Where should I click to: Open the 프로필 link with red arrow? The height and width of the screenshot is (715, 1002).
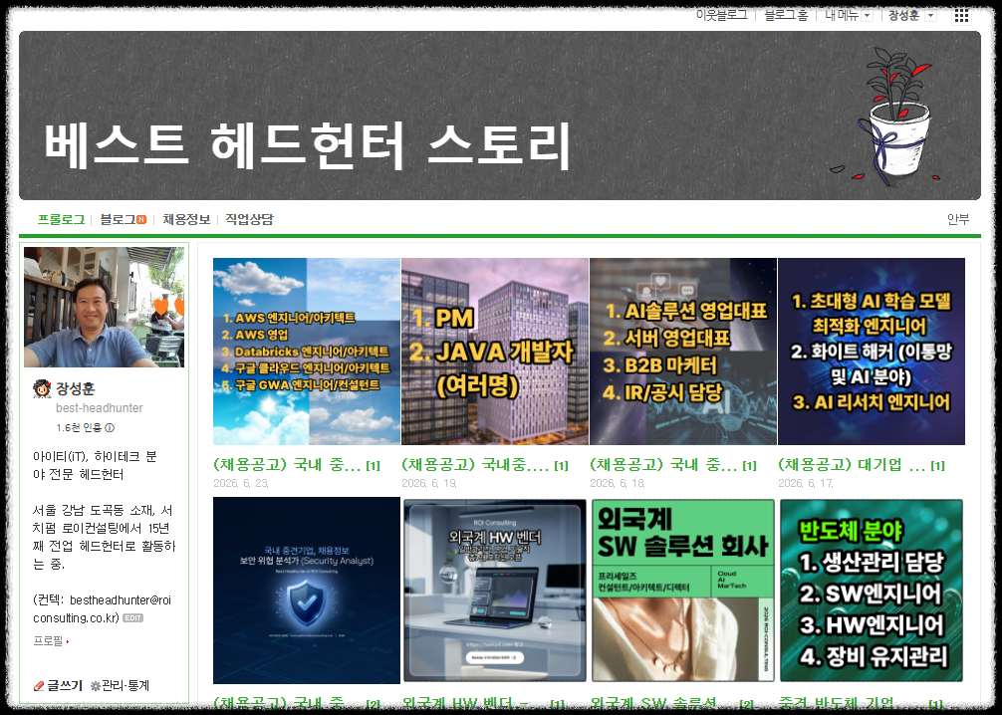click(x=51, y=641)
